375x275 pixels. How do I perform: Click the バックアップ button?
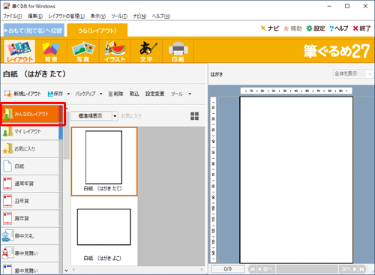pyautogui.click(x=85, y=94)
